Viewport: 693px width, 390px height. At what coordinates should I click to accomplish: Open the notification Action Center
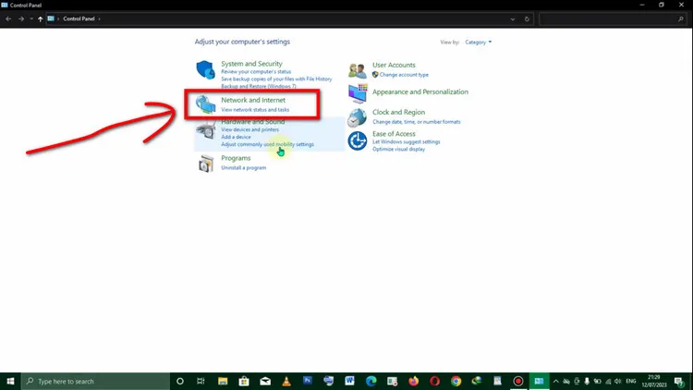tap(679, 381)
